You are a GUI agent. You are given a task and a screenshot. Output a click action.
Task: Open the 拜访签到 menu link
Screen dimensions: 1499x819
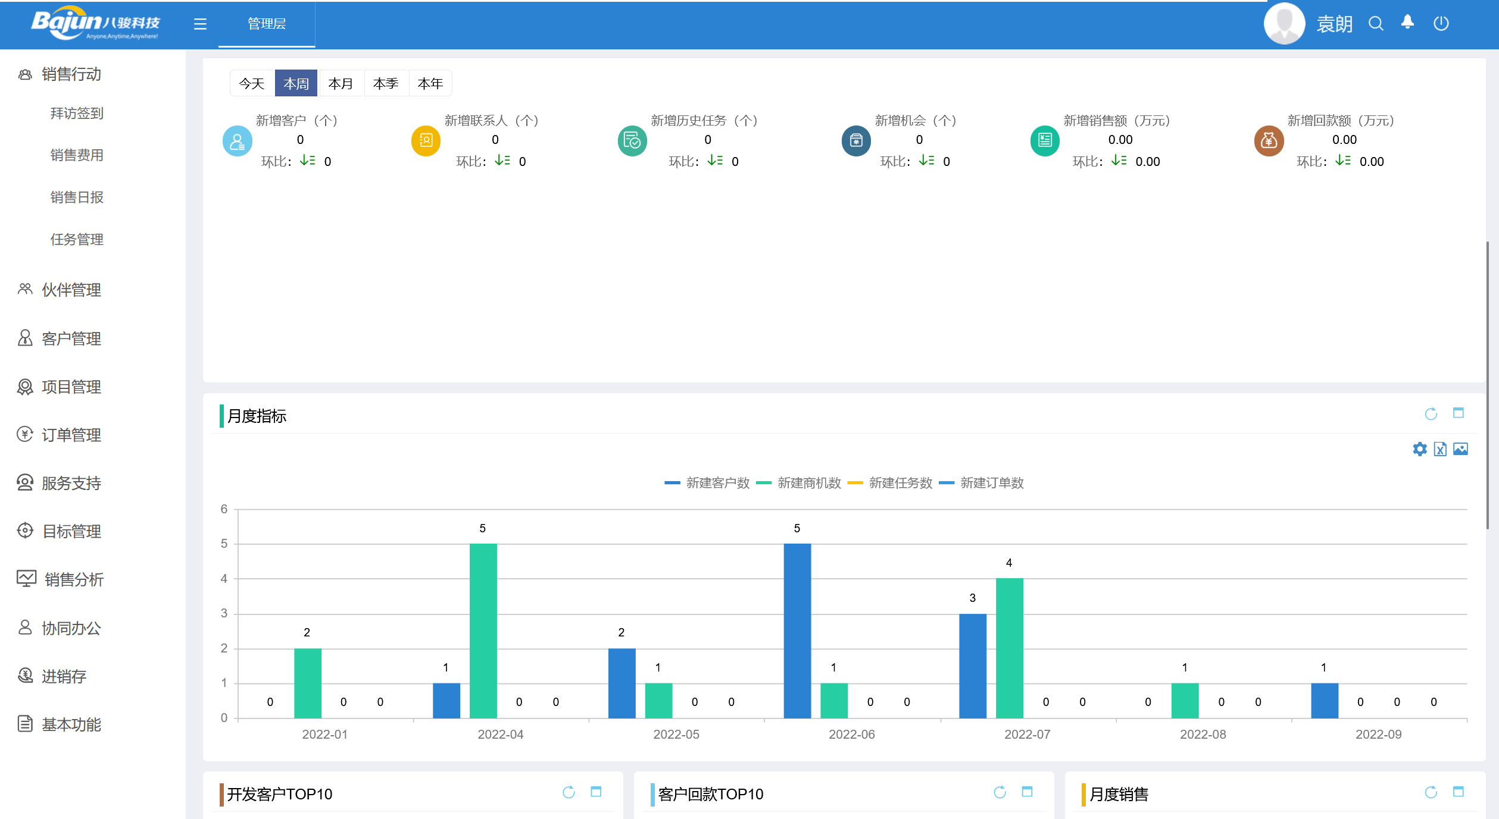pyautogui.click(x=76, y=113)
